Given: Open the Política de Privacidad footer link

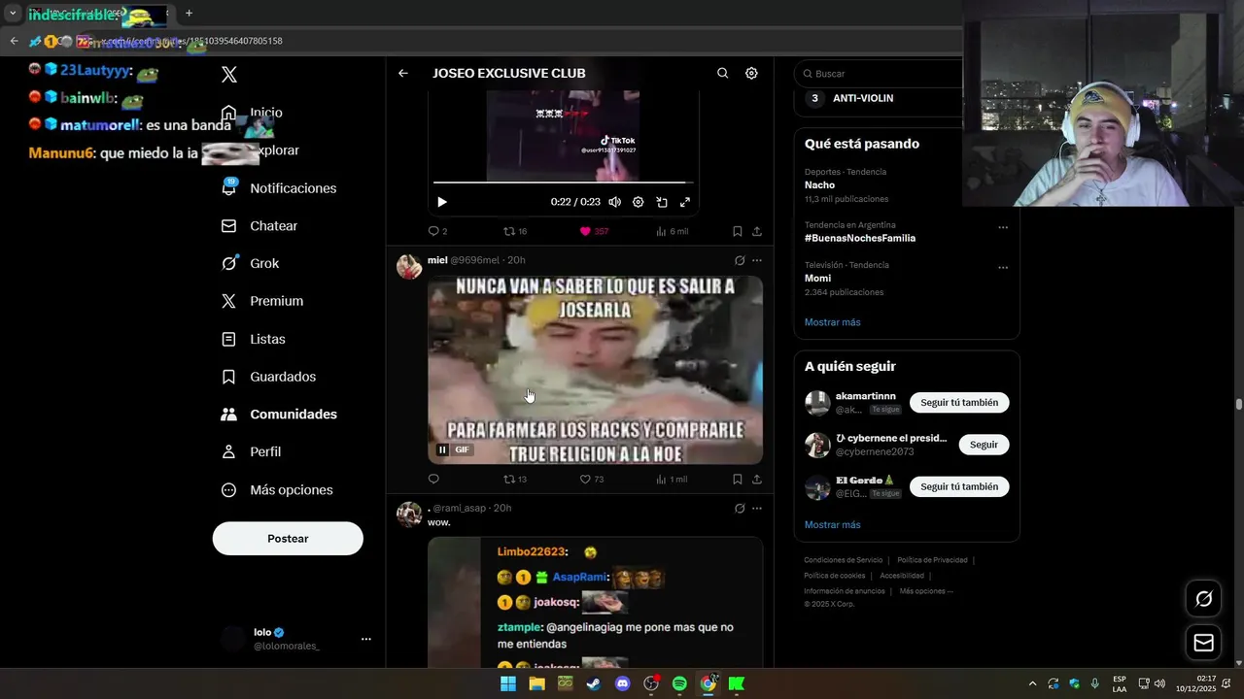Looking at the screenshot, I should 932,560.
